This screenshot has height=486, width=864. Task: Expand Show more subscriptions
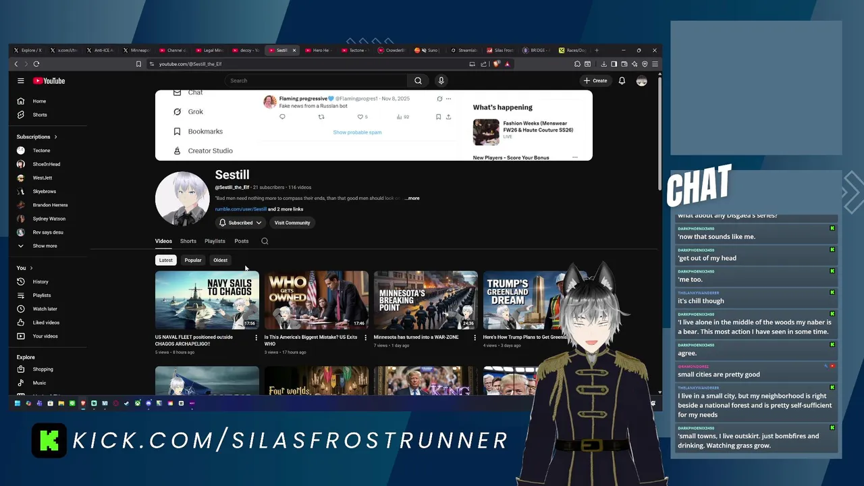pos(45,246)
